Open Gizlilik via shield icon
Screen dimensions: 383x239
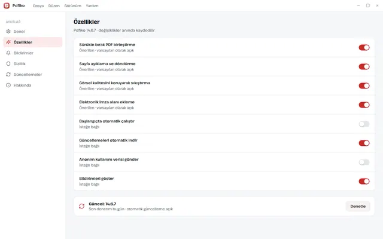[8, 64]
